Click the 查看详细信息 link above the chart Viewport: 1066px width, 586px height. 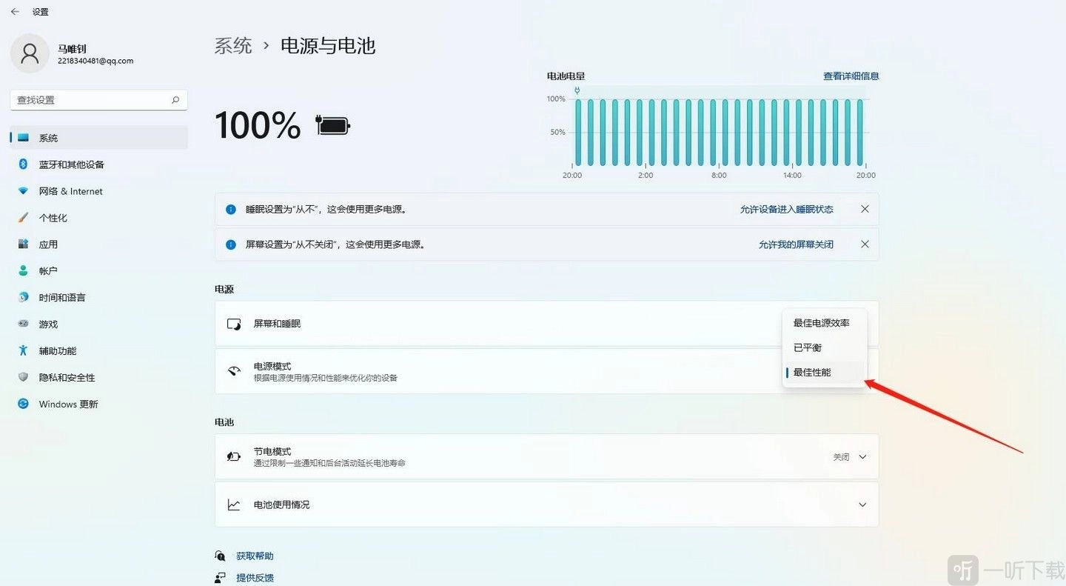(x=851, y=76)
